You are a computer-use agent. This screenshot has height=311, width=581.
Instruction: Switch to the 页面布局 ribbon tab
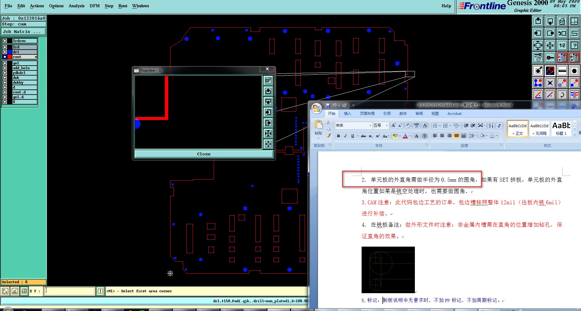367,114
